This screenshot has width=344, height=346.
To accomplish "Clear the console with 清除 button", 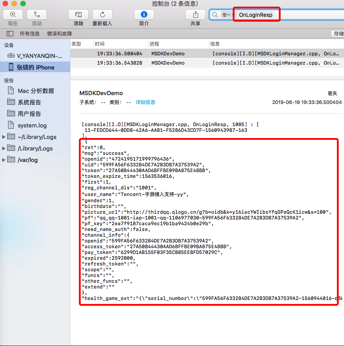I will [78, 15].
